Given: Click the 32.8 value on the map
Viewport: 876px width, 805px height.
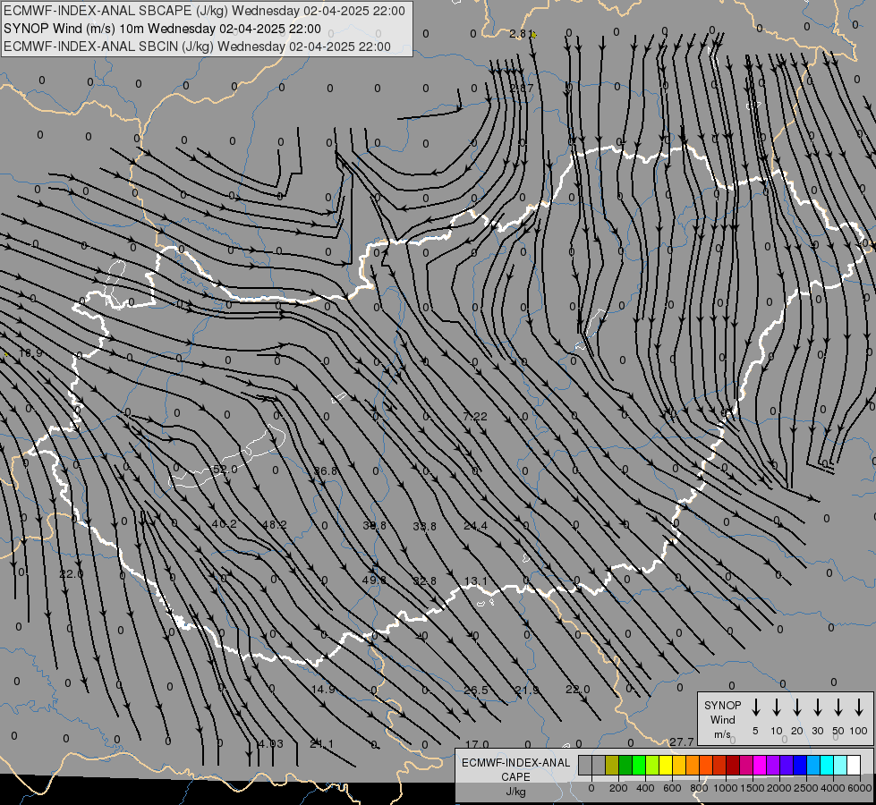Looking at the screenshot, I should pos(425,581).
